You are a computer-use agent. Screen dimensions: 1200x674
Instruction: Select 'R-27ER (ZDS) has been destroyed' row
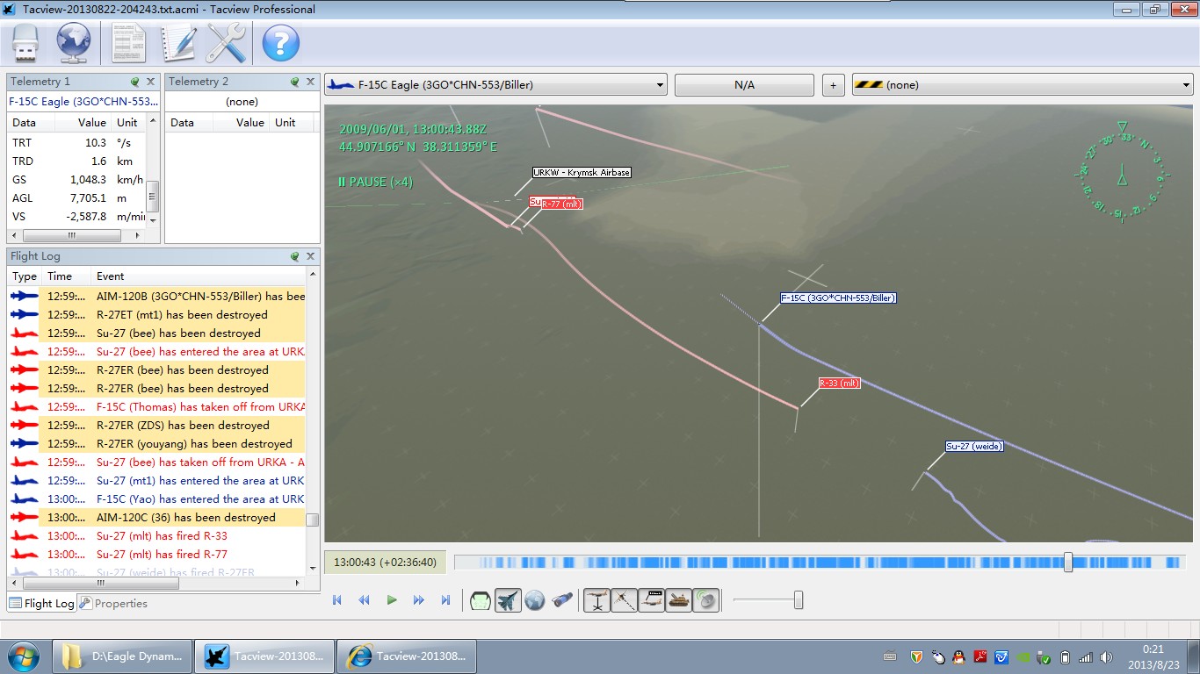pos(157,425)
